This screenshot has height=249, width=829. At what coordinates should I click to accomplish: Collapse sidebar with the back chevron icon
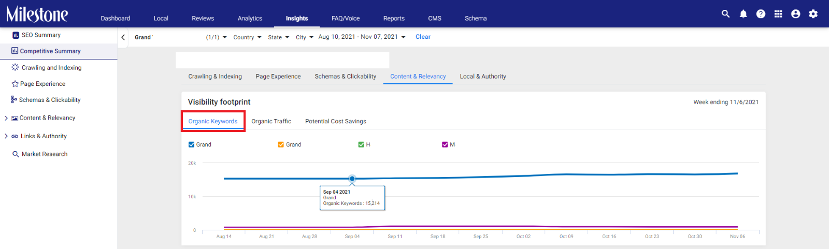(x=123, y=37)
